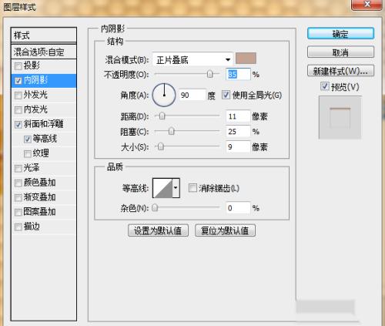Screen dimensions: 385x326
Task: Toggle the 预览 preview checkbox
Action: click(x=325, y=86)
